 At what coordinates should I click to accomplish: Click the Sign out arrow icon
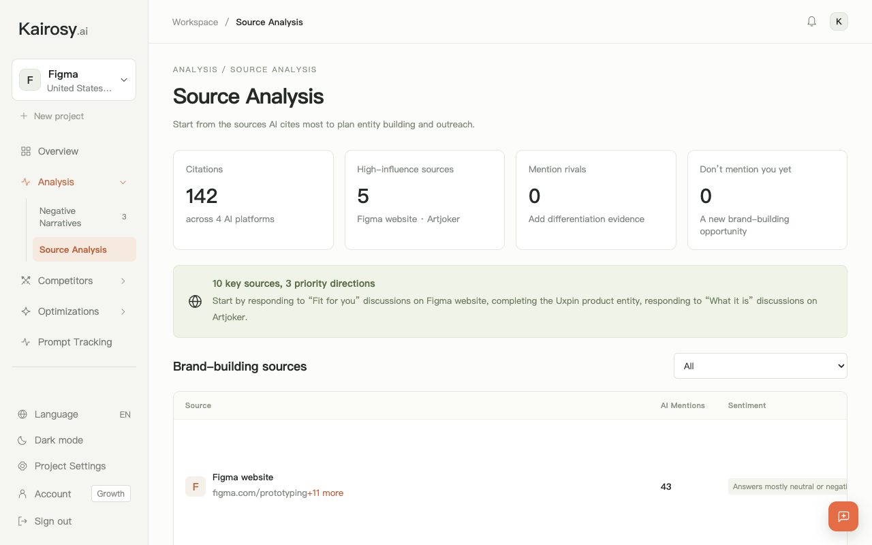pyautogui.click(x=22, y=521)
